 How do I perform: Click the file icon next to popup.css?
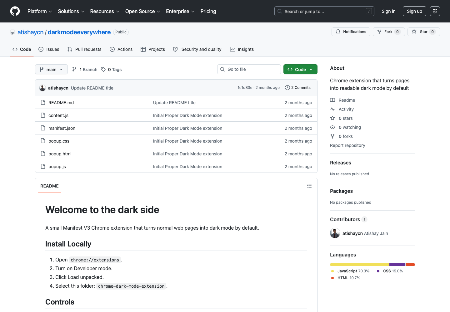point(43,141)
